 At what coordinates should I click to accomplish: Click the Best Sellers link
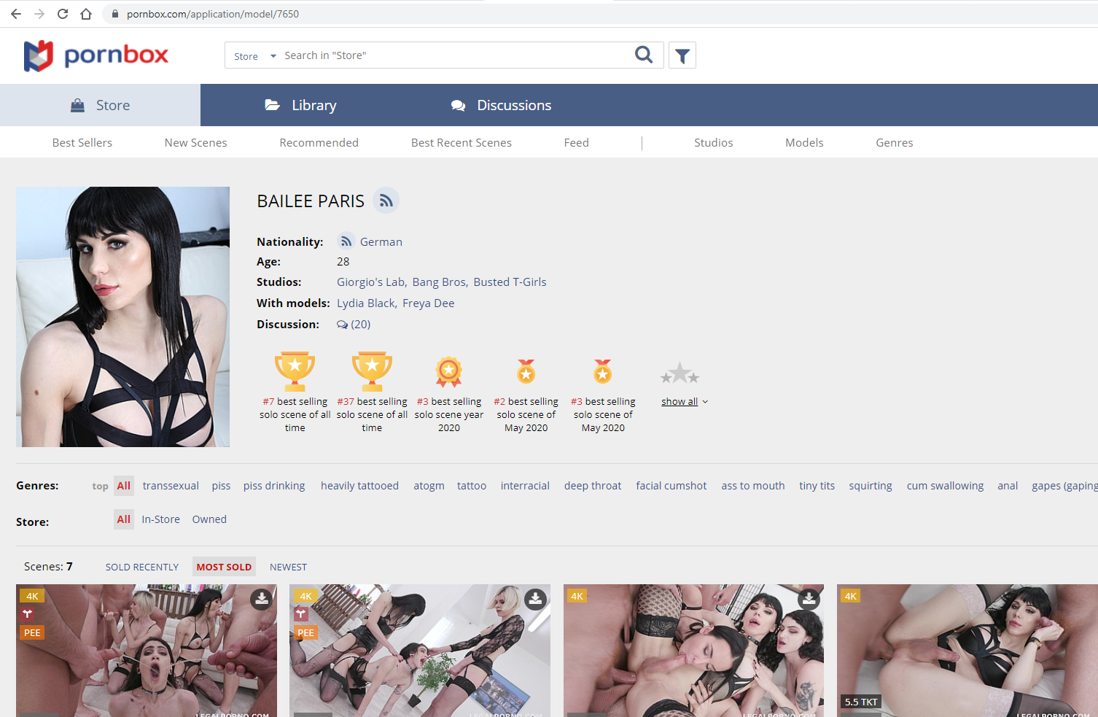pyautogui.click(x=82, y=143)
